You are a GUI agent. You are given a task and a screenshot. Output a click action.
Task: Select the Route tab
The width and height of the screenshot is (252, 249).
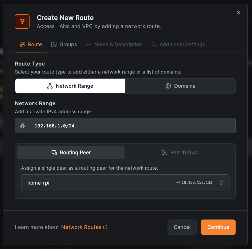pyautogui.click(x=31, y=44)
